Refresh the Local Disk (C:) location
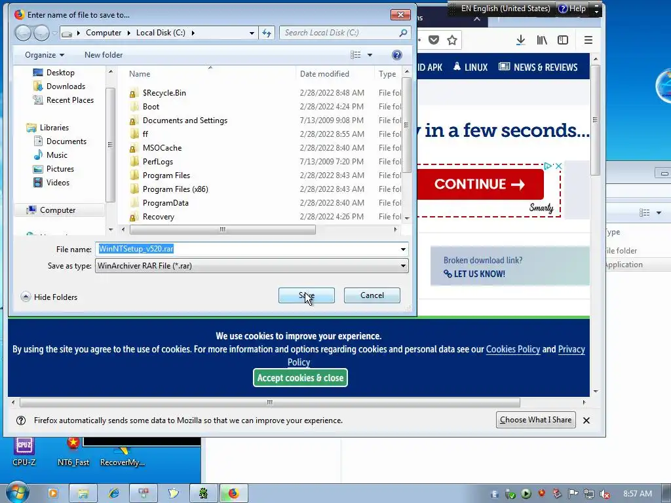 tap(267, 33)
